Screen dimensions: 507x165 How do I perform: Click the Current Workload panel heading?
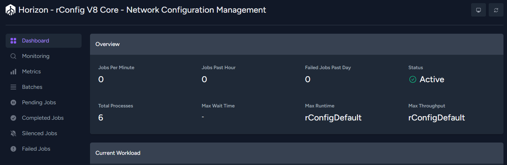pyautogui.click(x=118, y=153)
